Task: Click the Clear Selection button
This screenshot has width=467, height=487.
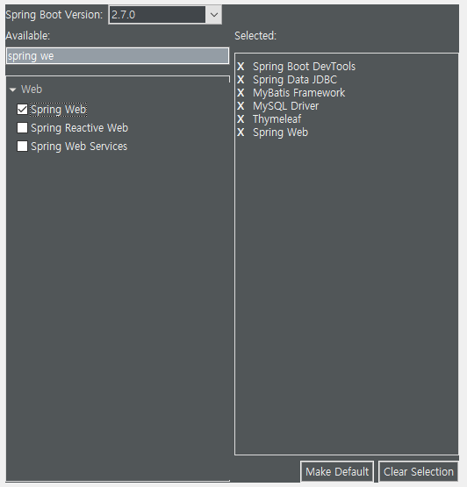Action: point(418,472)
